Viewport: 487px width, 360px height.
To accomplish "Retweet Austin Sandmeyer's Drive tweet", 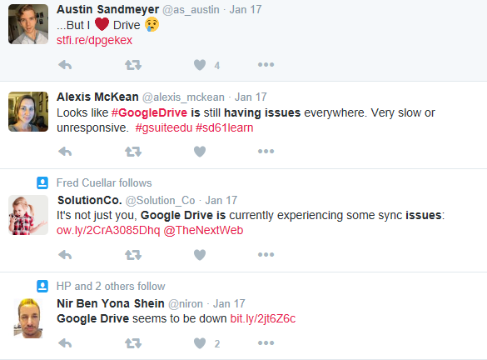I will point(133,65).
